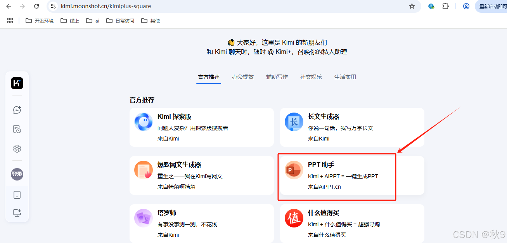Click text 有事没事测一测，不花钱
The width and height of the screenshot is (507, 243).
tap(187, 224)
